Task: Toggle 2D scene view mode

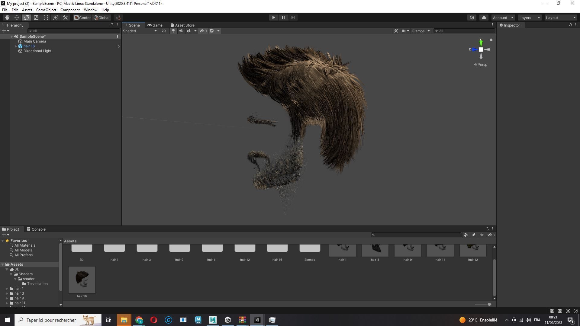Action: pyautogui.click(x=163, y=31)
